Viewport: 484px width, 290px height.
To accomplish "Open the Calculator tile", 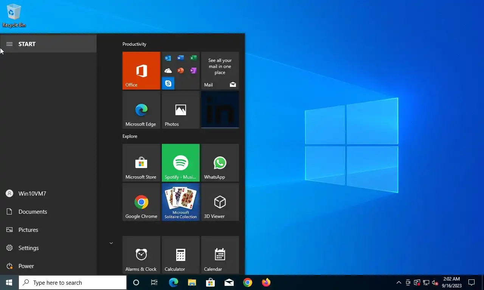I will 181,255.
